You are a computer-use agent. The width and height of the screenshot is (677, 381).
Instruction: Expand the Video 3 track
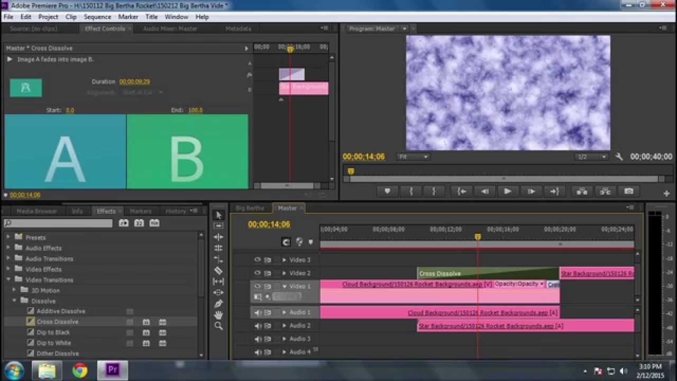coord(284,260)
